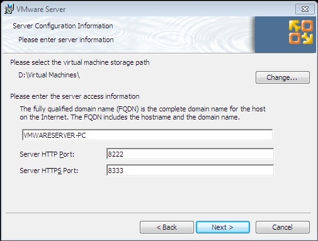Screen dimensions: 318x241
Task: Click the VMware logo in the banner
Action: 301,32
